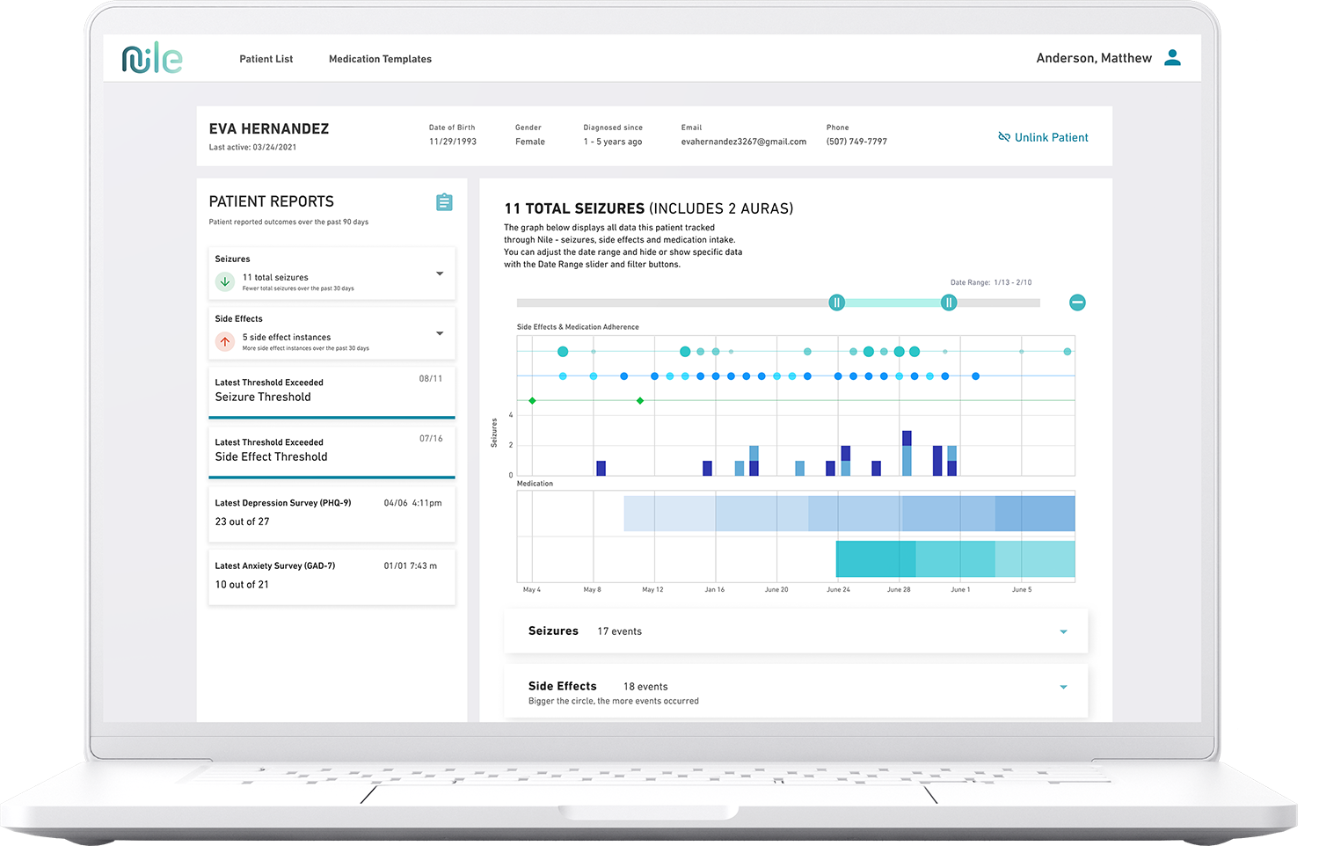Click the red up arrow side effects icon

tap(225, 341)
